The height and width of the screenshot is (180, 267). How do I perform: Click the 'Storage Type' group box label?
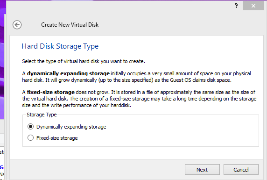(42, 115)
